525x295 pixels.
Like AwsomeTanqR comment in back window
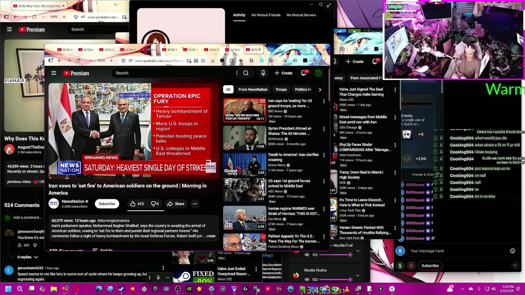click(19, 245)
